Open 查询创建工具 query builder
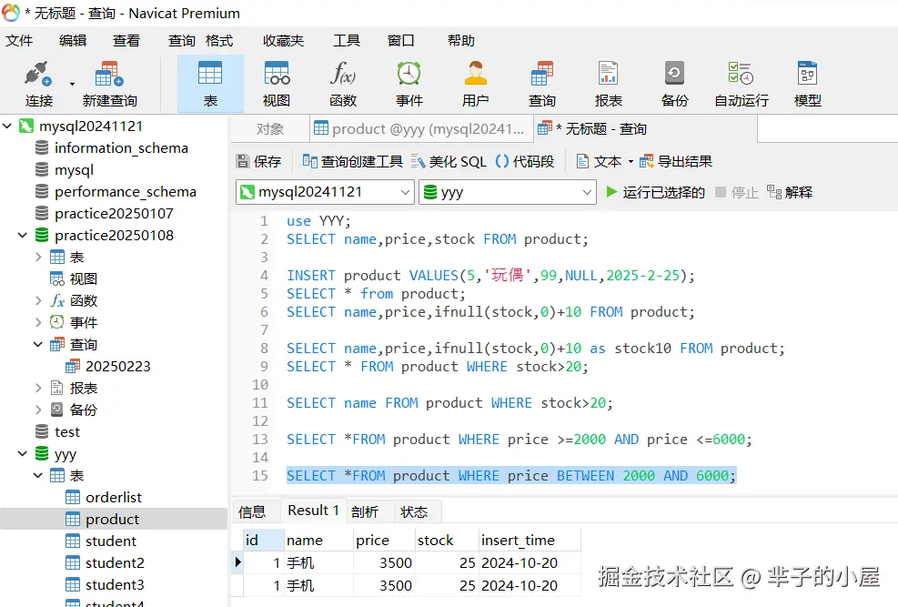 click(352, 161)
